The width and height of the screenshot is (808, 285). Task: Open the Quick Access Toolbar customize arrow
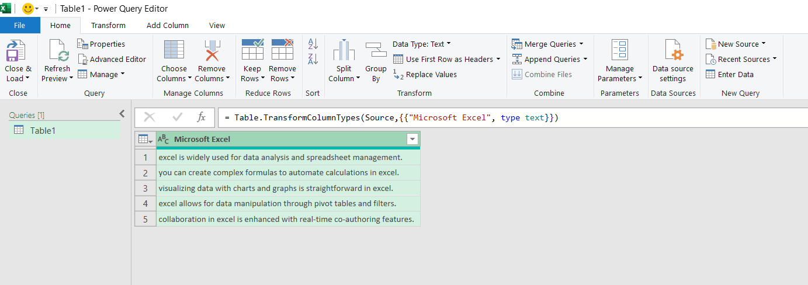46,9
